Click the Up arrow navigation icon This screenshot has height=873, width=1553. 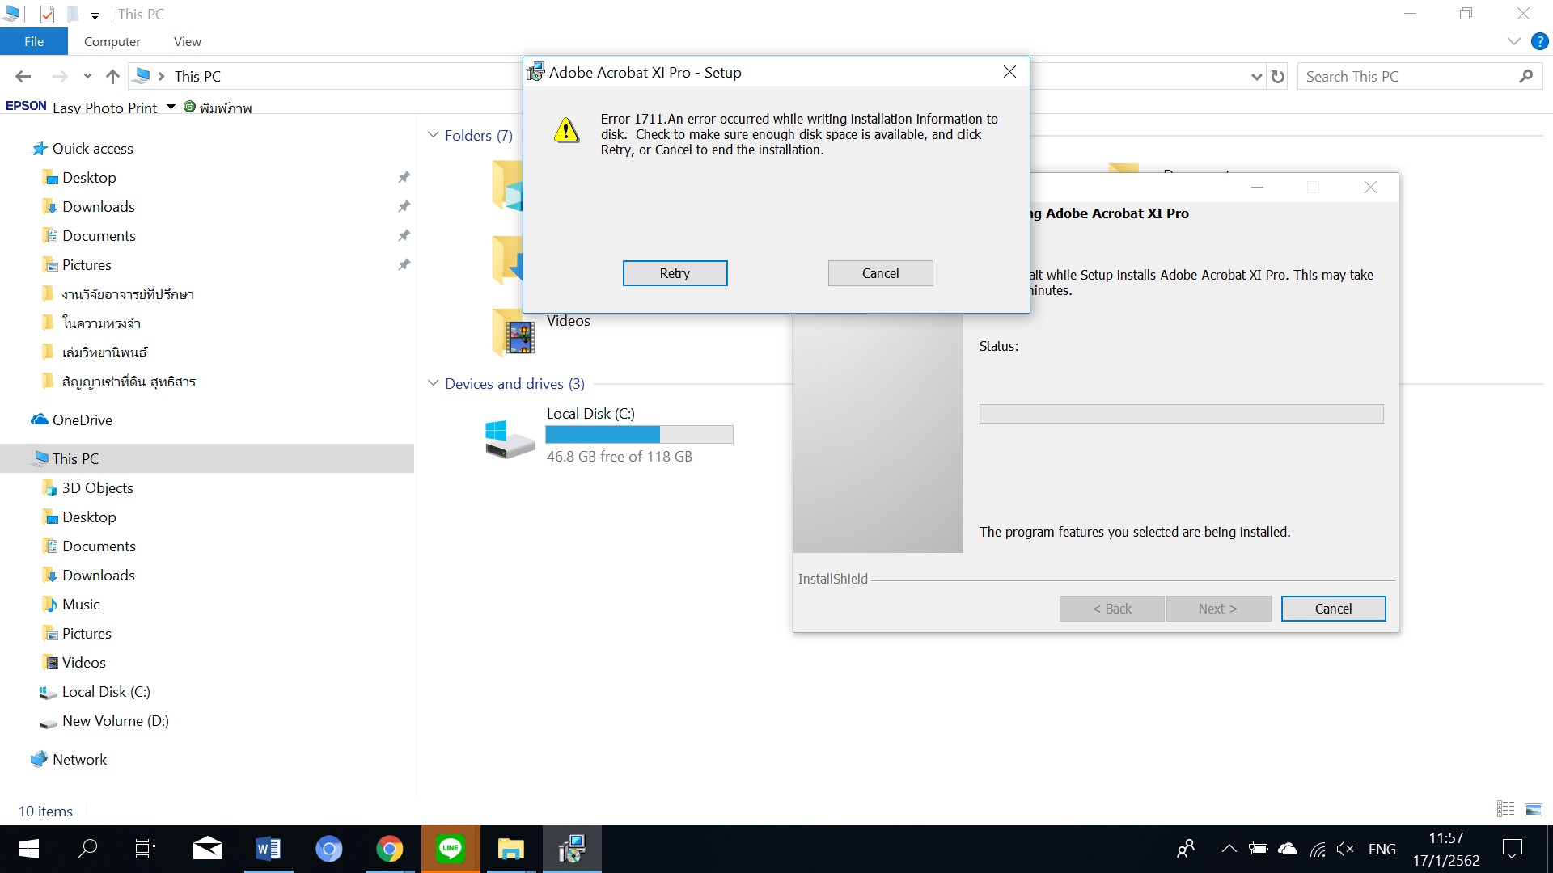click(112, 77)
